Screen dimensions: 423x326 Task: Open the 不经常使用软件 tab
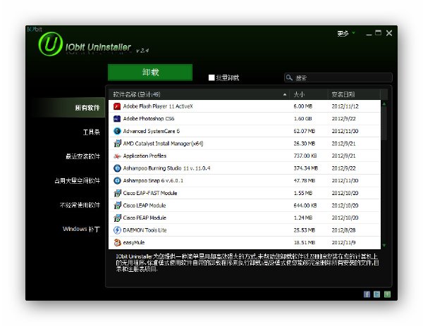[x=80, y=205]
